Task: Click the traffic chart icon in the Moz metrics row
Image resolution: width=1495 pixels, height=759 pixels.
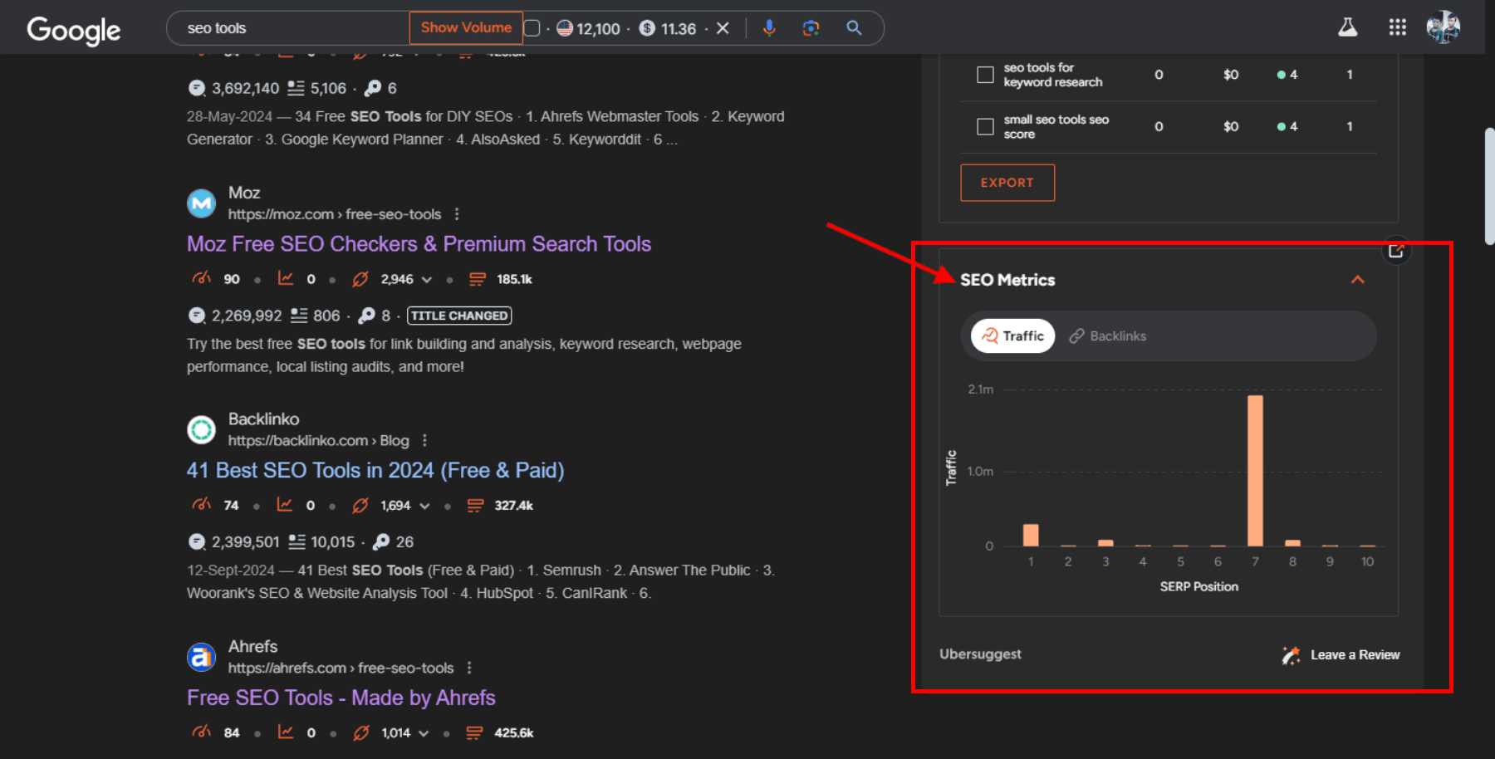Action: [286, 279]
